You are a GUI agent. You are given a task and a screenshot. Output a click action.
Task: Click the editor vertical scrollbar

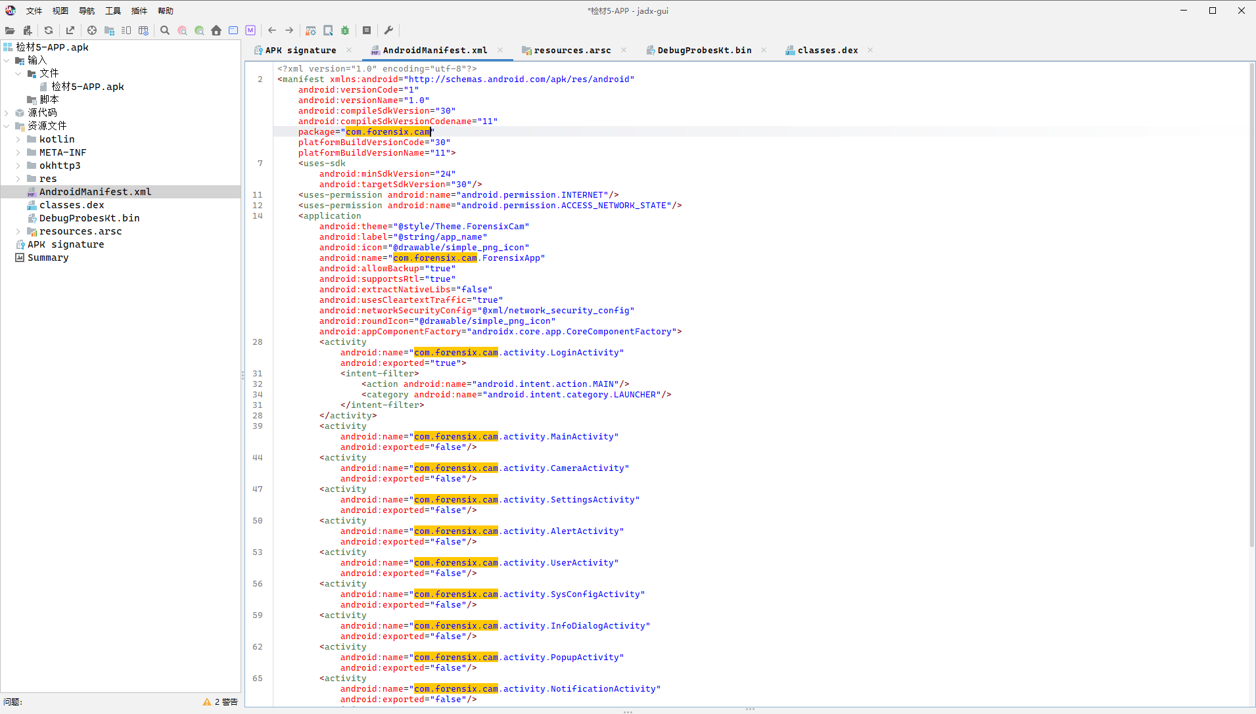tap(1251, 302)
